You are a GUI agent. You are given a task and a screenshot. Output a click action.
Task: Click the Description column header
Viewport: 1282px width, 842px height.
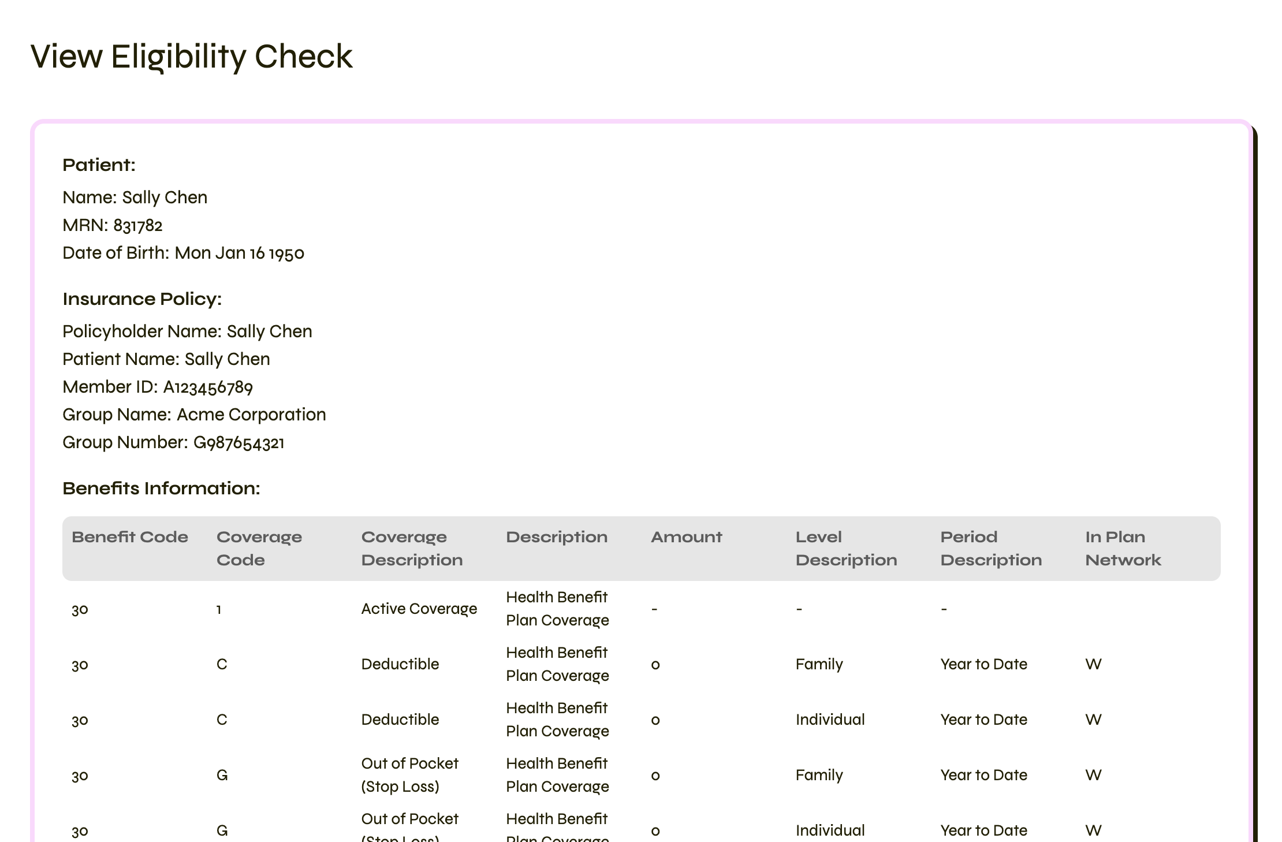(x=557, y=537)
